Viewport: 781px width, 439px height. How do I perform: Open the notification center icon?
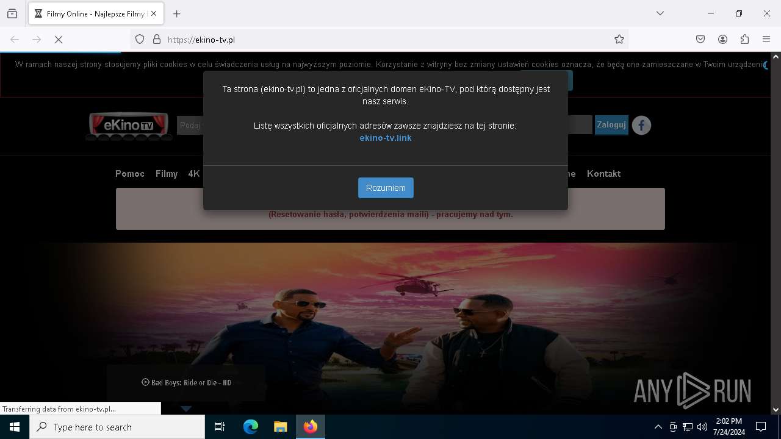(761, 427)
